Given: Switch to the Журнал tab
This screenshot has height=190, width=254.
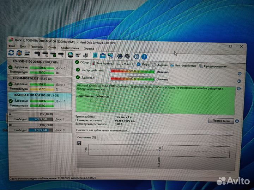Looking at the screenshot, I should coord(160,65).
